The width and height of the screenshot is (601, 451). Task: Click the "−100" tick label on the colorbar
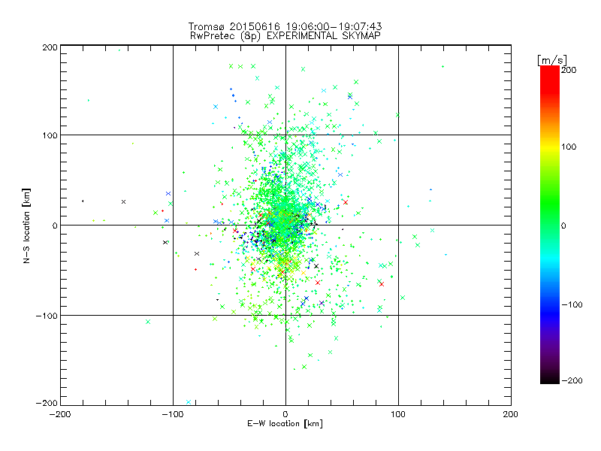point(572,304)
